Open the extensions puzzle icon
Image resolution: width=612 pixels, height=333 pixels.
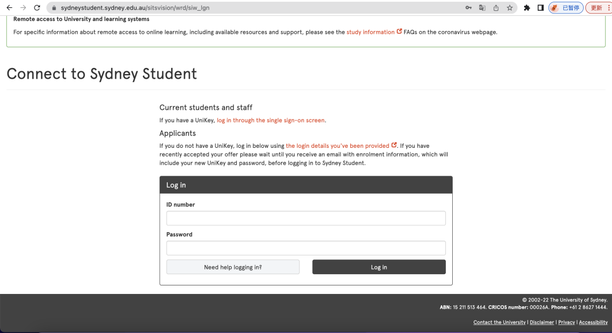click(527, 8)
